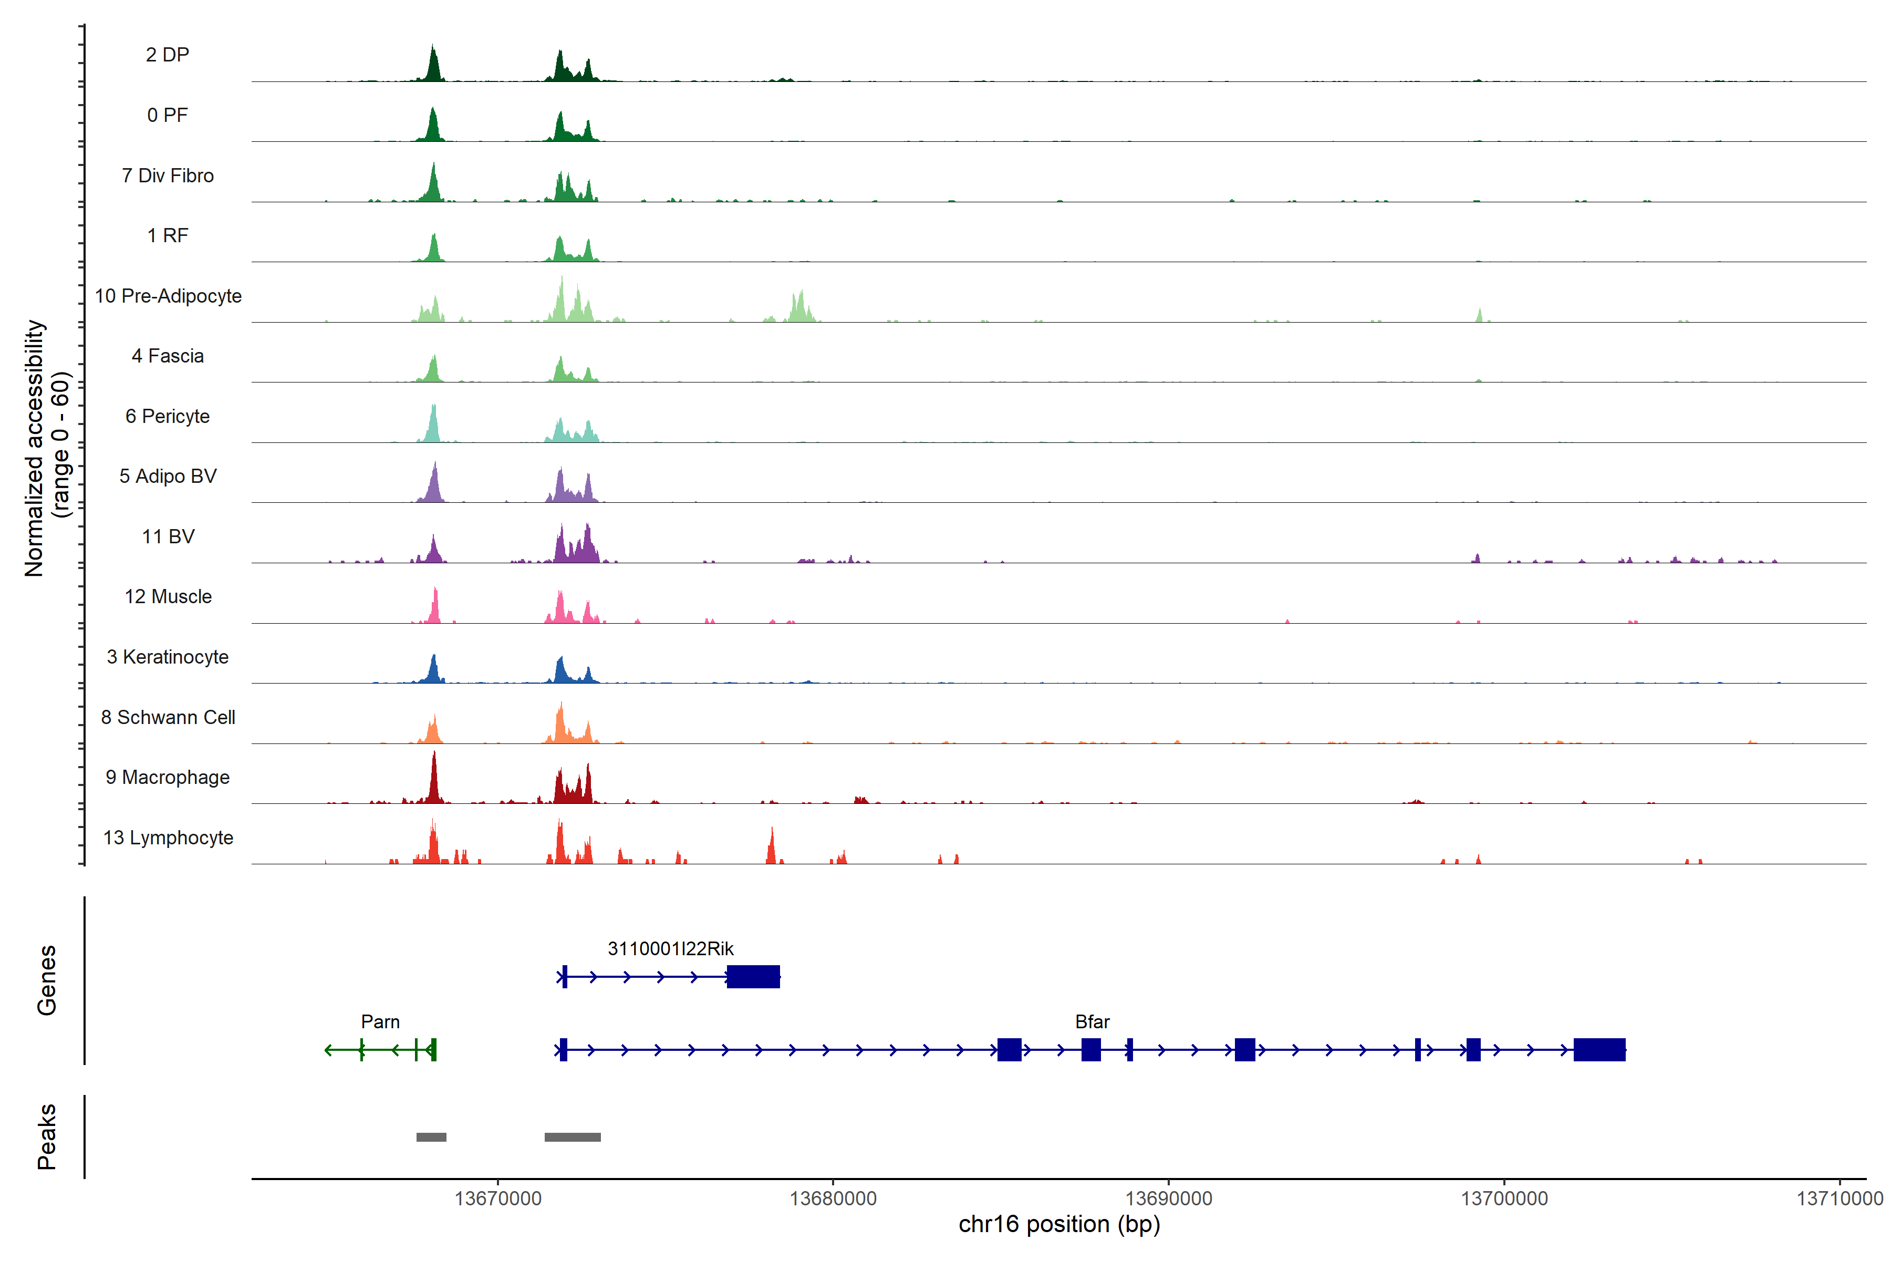Image resolution: width=1891 pixels, height=1261 pixels.
Task: Click the Peaks panel label
Action: (x=47, y=1136)
